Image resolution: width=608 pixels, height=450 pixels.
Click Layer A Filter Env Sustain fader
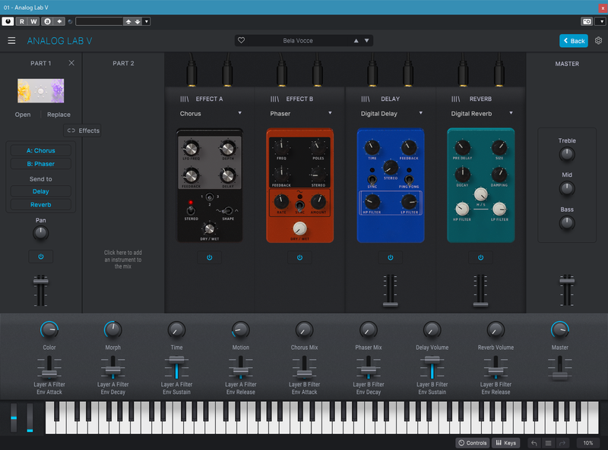pos(176,360)
